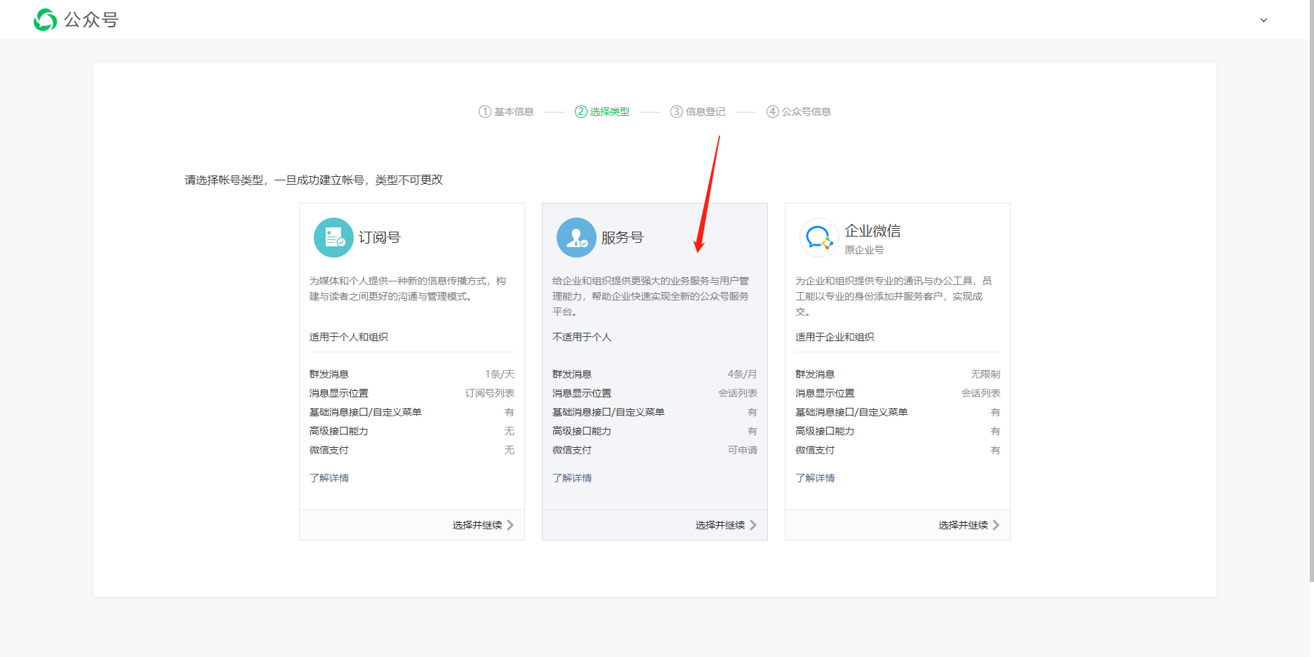Screen dimensions: 1314x657
Task: Click 会话列表 value in 企业微信 card
Action: coord(981,393)
